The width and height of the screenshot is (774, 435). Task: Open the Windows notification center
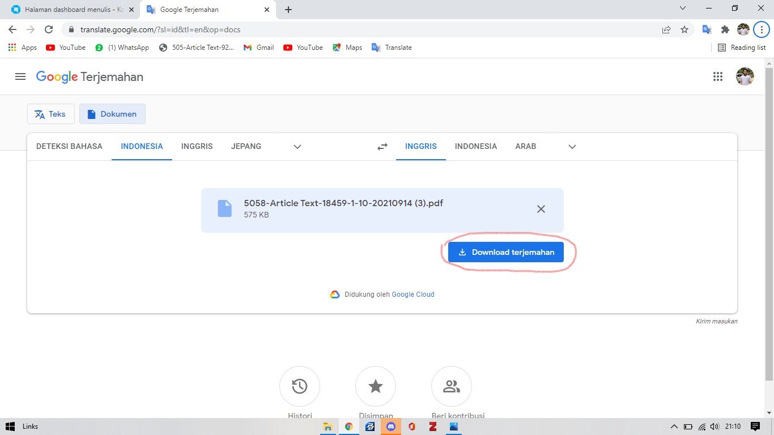coord(755,427)
